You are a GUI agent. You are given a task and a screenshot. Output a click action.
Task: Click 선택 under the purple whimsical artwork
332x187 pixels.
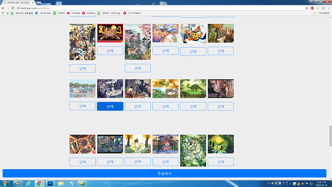[x=165, y=51]
